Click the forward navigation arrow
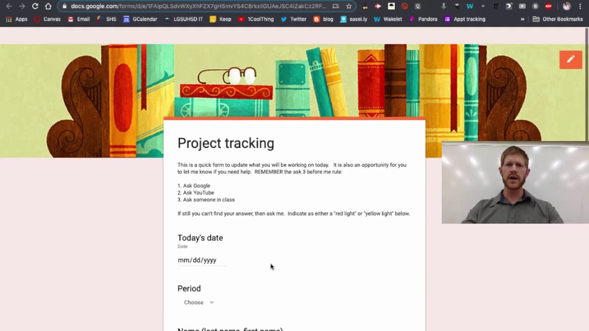 coord(22,6)
